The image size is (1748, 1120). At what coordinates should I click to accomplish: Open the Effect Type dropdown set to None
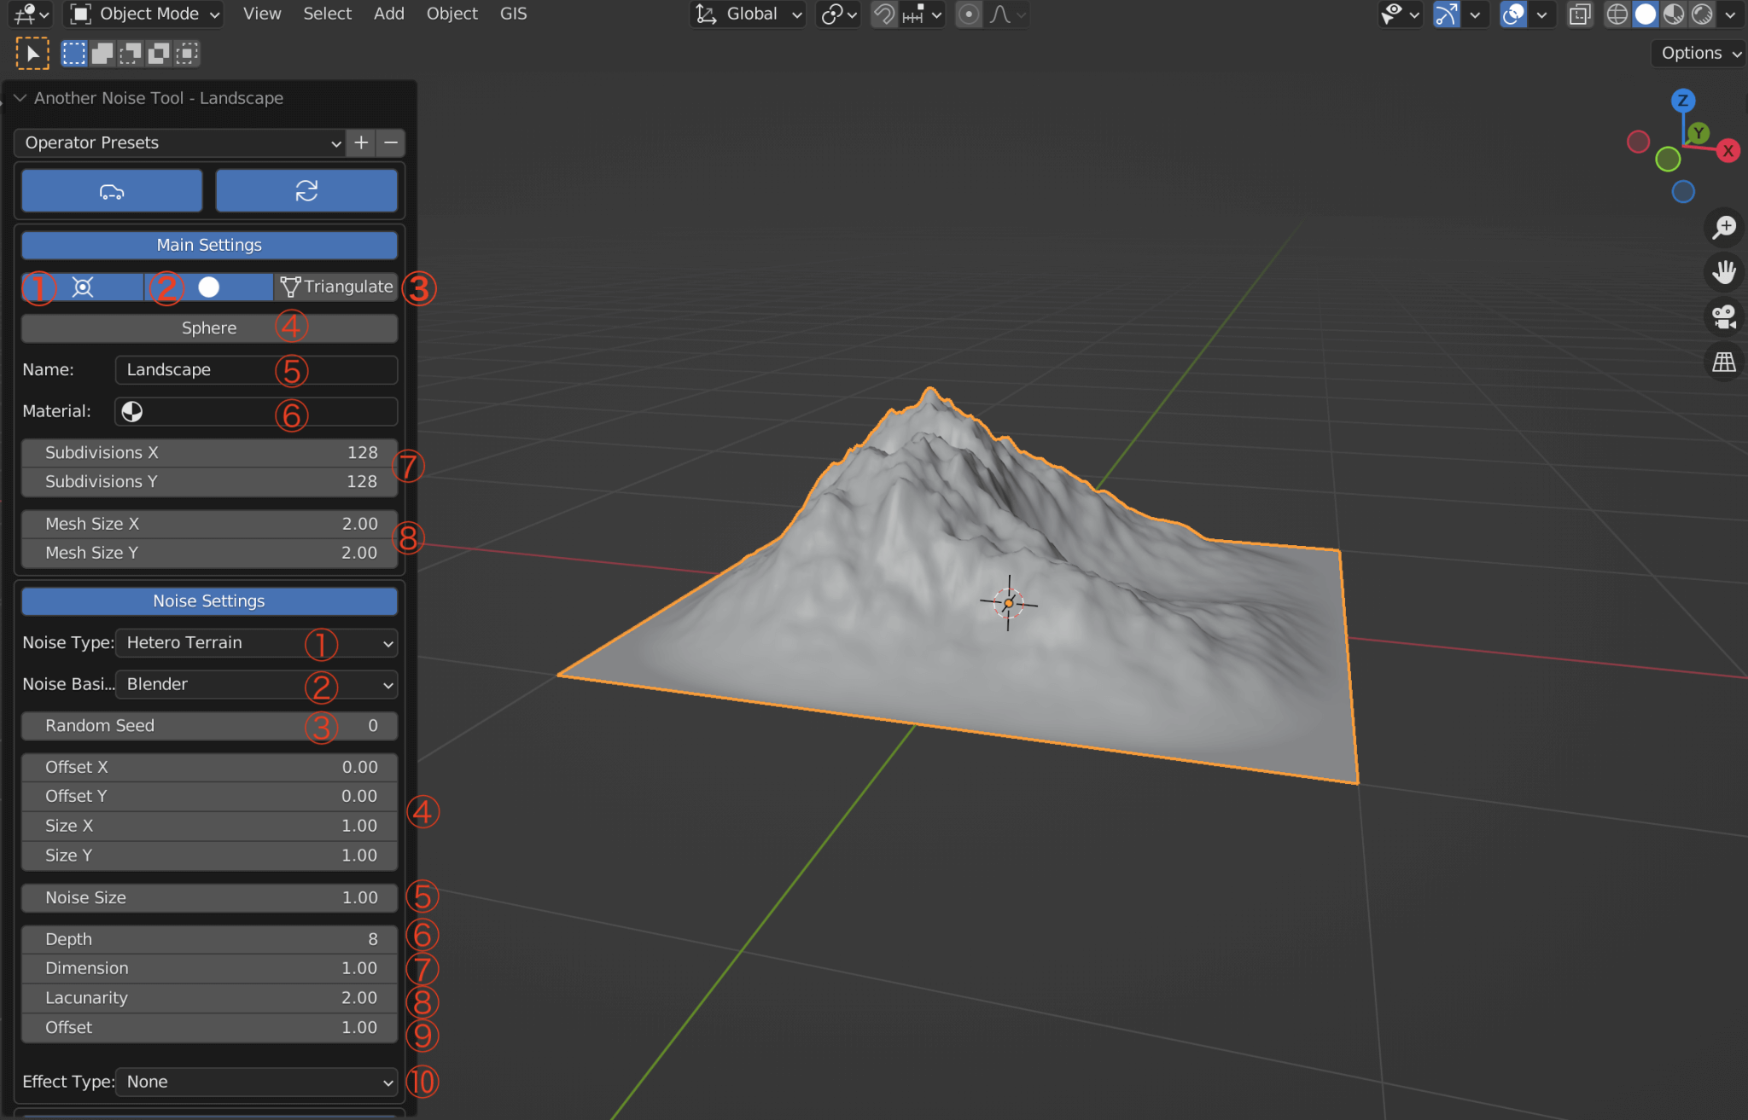[256, 1082]
